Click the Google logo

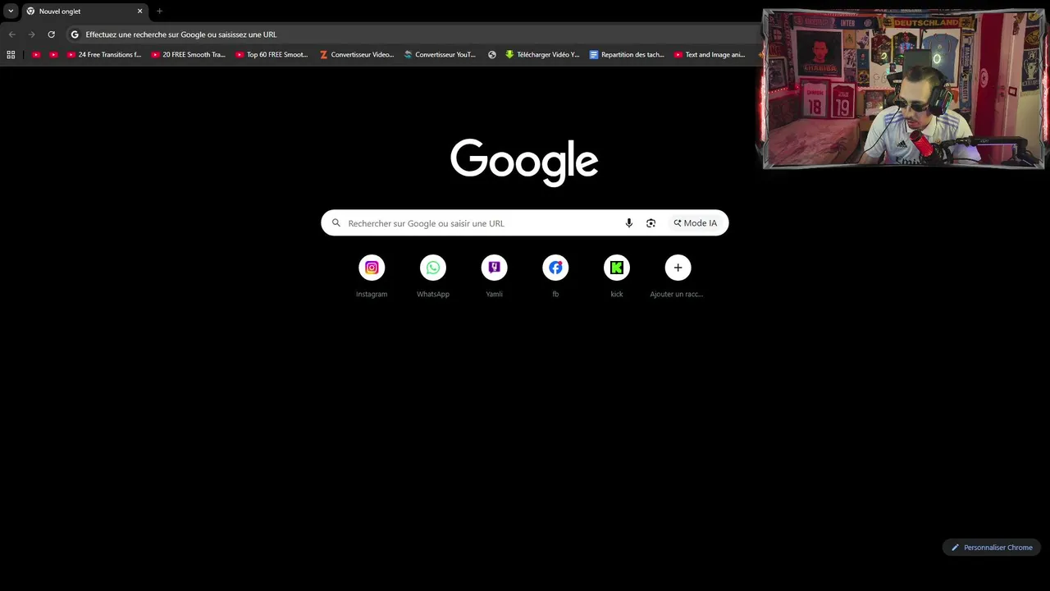click(524, 162)
